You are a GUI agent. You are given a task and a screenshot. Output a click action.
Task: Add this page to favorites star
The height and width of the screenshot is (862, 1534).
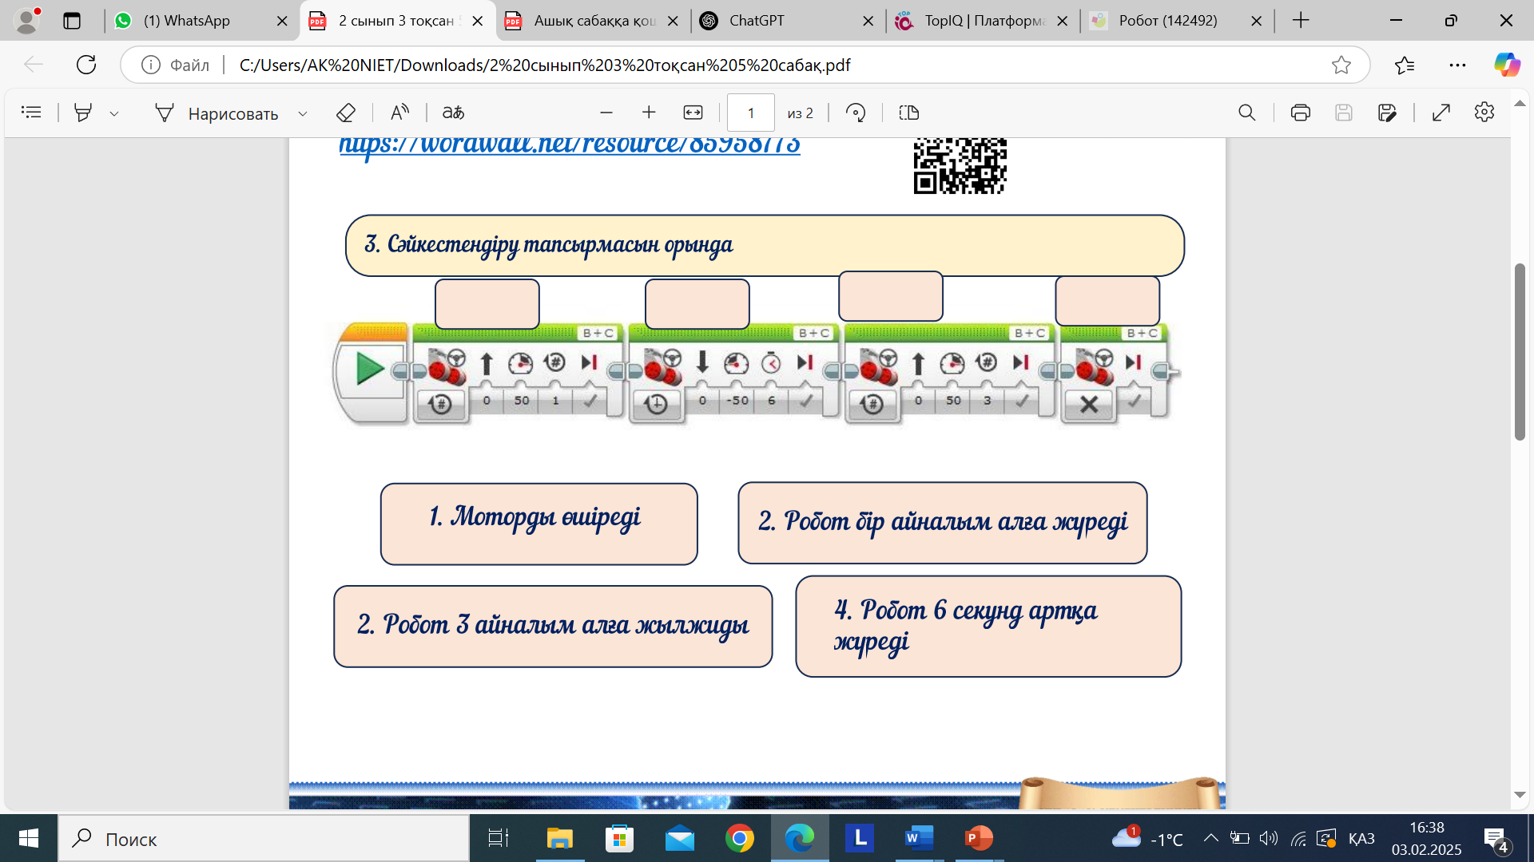tap(1341, 65)
